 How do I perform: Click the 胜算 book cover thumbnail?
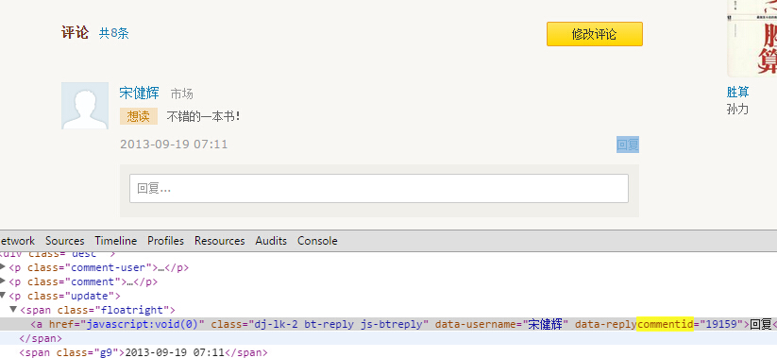[752, 38]
